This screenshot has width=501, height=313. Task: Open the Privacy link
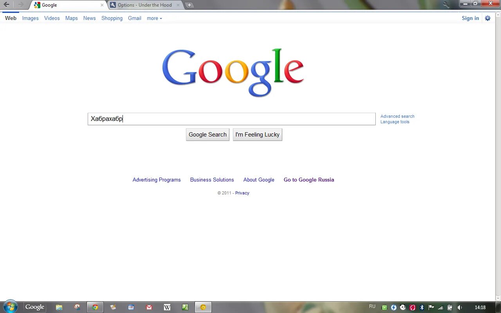tap(242, 193)
